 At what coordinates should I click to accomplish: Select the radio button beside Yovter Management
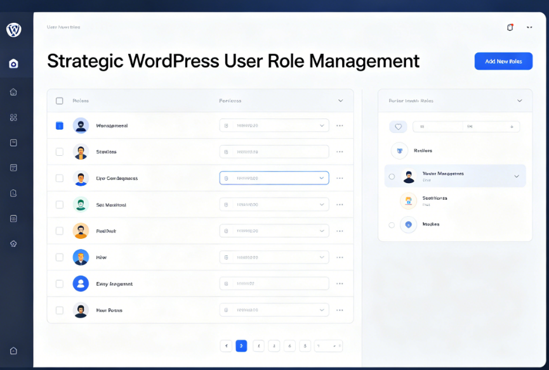tap(392, 177)
